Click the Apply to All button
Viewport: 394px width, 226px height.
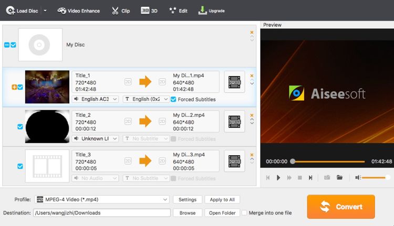pos(222,200)
